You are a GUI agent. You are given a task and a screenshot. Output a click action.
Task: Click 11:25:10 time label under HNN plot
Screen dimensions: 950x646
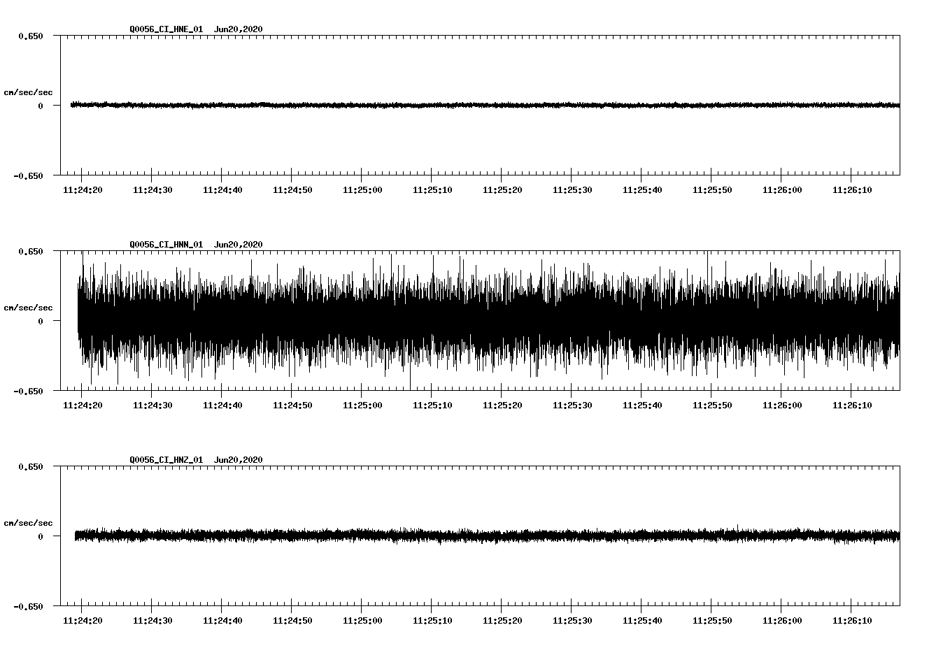432,405
